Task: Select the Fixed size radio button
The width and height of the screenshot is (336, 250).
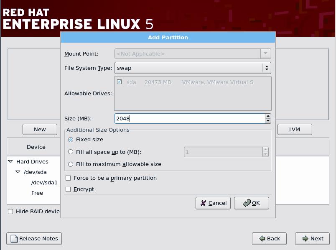Action: pos(71,140)
